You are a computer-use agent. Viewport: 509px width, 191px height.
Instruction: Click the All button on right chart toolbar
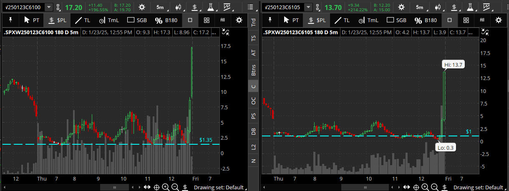click(482, 20)
